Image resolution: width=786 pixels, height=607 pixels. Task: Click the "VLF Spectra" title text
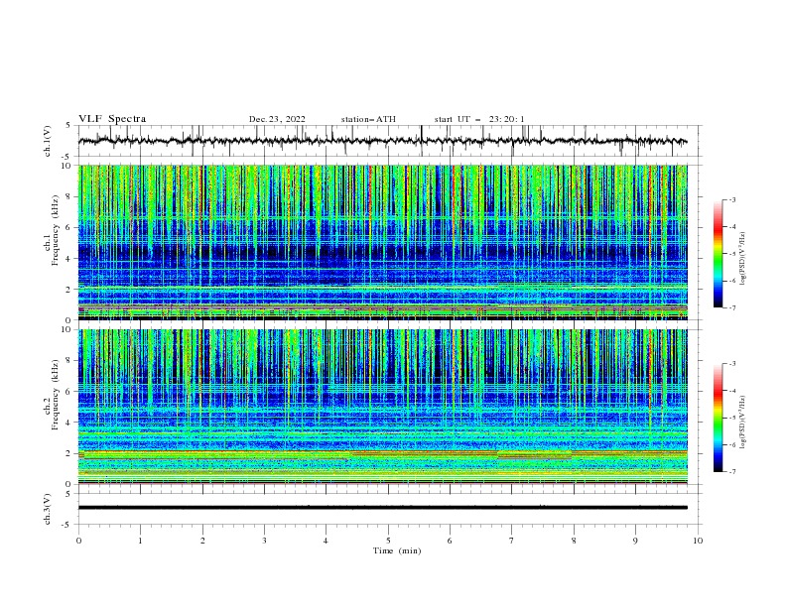(x=112, y=119)
